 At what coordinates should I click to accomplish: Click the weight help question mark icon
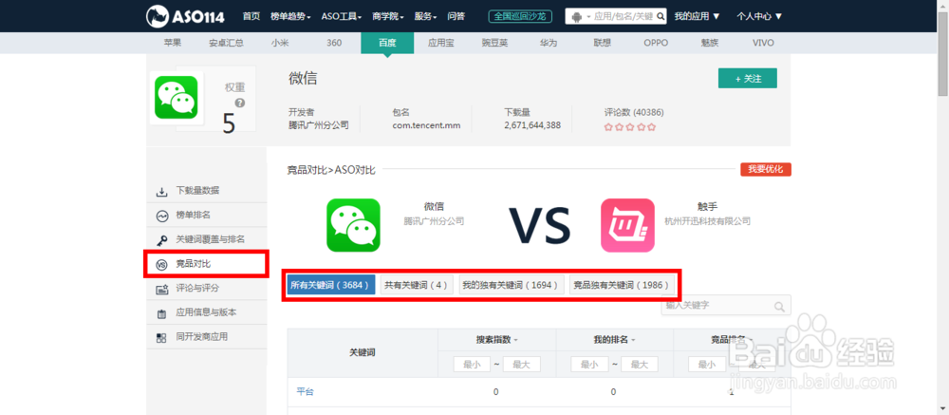pyautogui.click(x=240, y=103)
